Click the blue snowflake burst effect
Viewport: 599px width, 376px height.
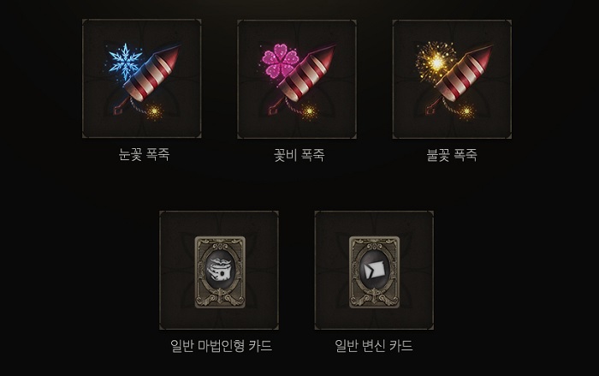pyautogui.click(x=126, y=61)
